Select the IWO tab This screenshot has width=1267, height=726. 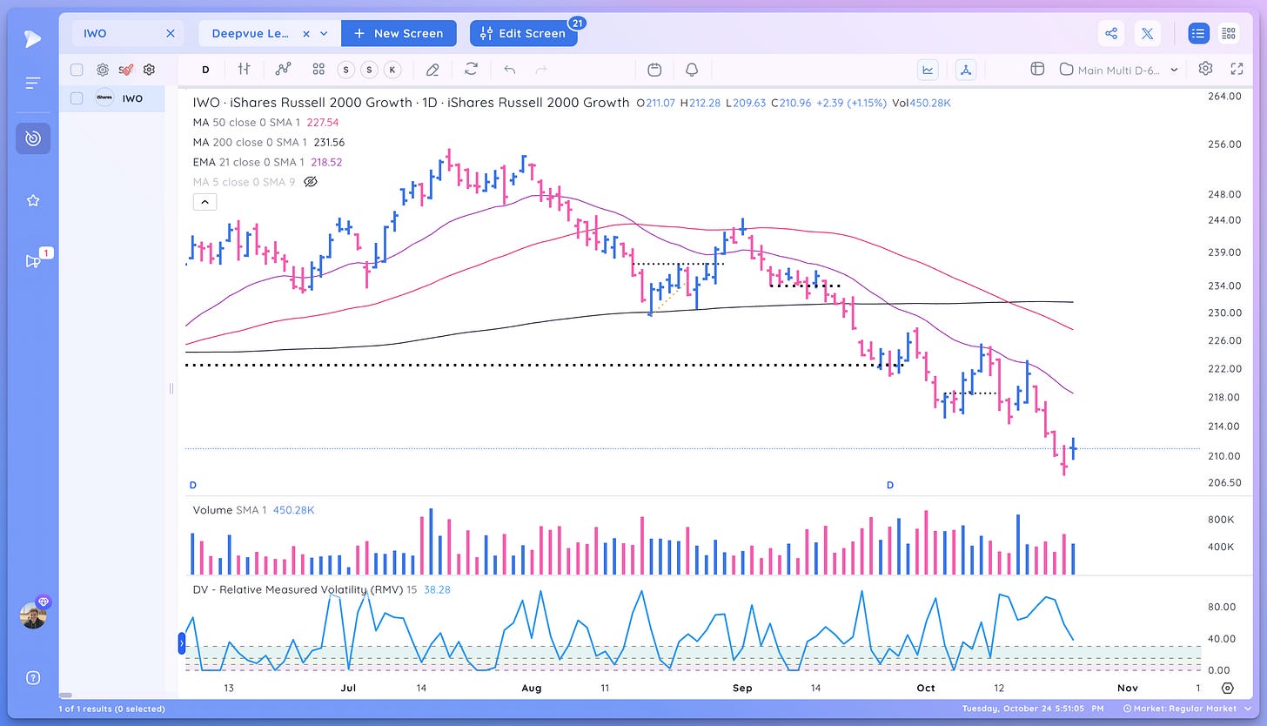(x=128, y=33)
